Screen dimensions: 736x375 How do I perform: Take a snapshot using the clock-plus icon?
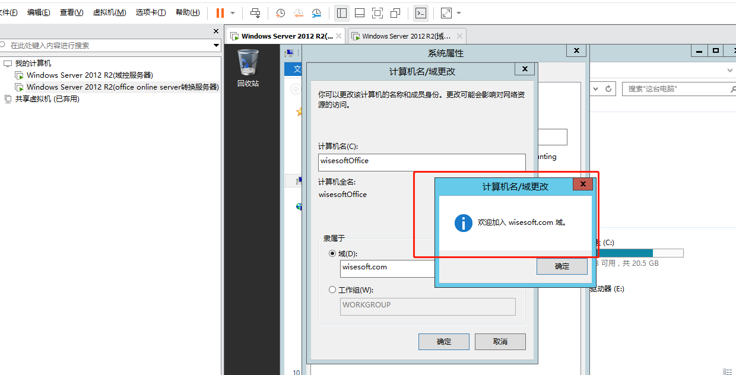(x=280, y=12)
